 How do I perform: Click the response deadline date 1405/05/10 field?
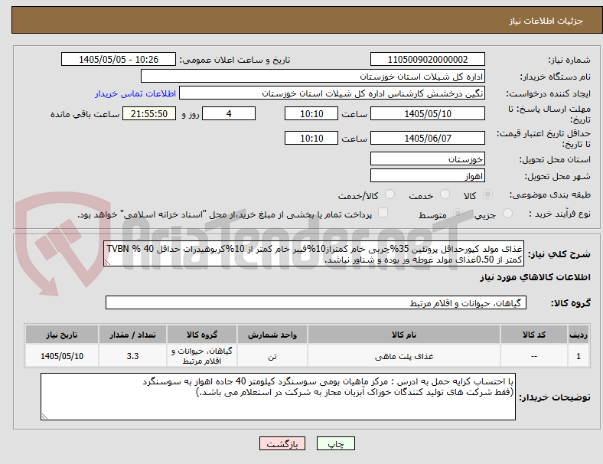pyautogui.click(x=427, y=113)
